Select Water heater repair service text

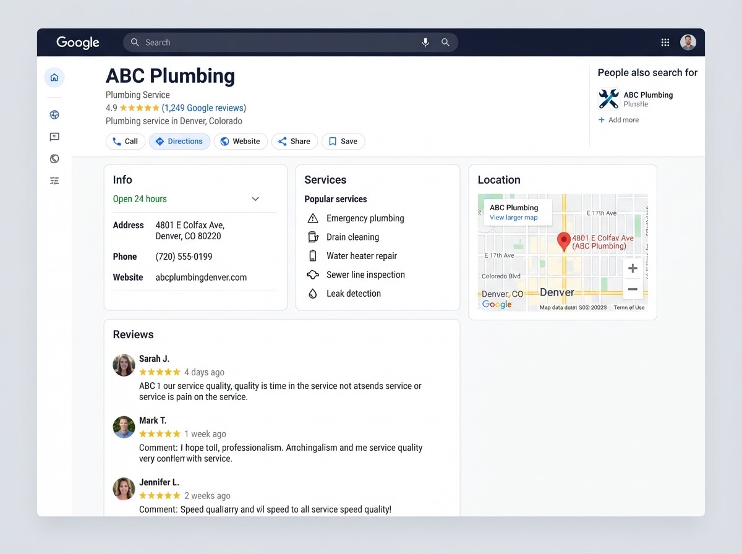[362, 256]
